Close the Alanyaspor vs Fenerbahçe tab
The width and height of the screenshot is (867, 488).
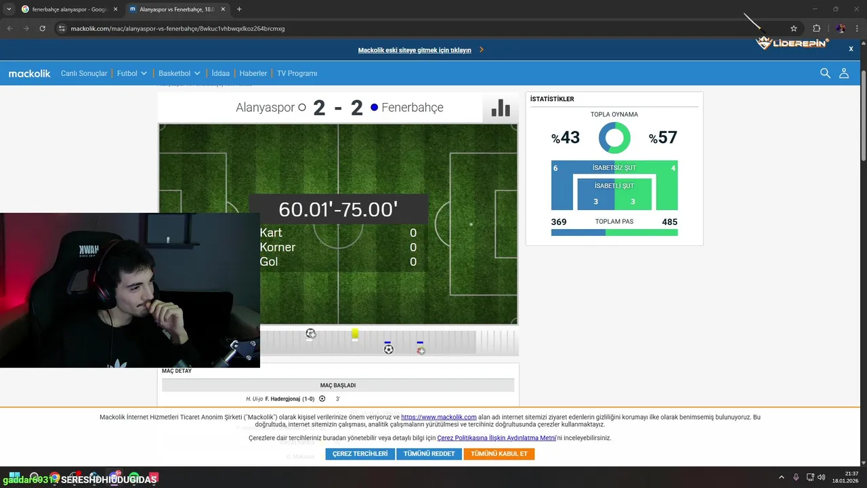pos(222,9)
